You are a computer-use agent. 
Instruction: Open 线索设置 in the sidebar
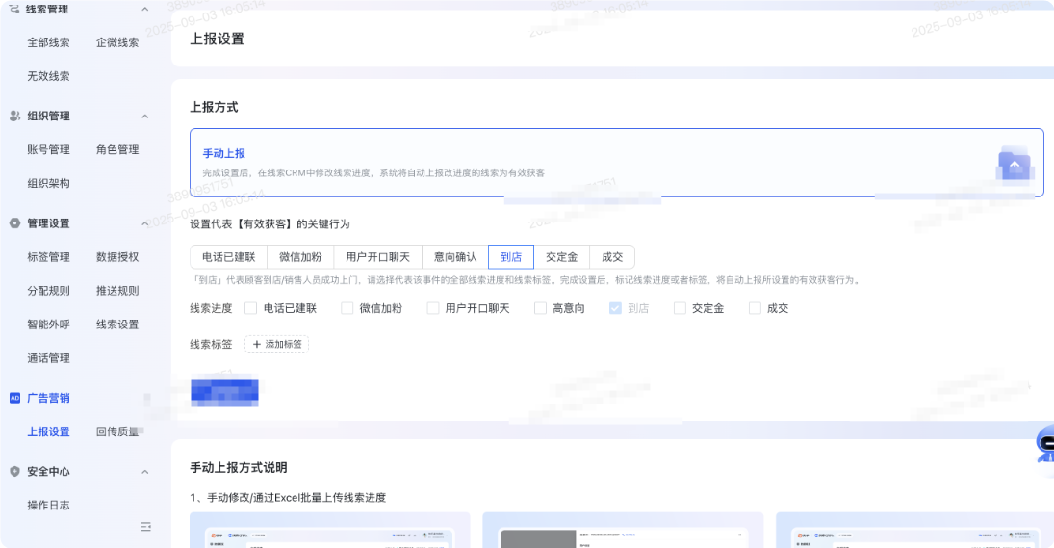(x=117, y=325)
